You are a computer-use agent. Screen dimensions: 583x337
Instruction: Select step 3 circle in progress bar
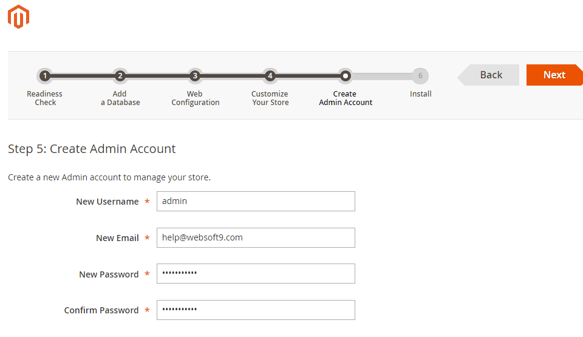(x=195, y=76)
